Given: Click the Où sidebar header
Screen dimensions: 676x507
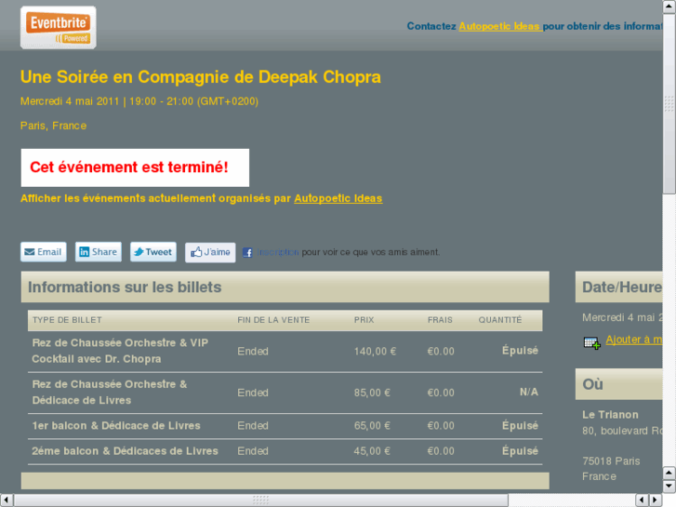Looking at the screenshot, I should [x=619, y=384].
